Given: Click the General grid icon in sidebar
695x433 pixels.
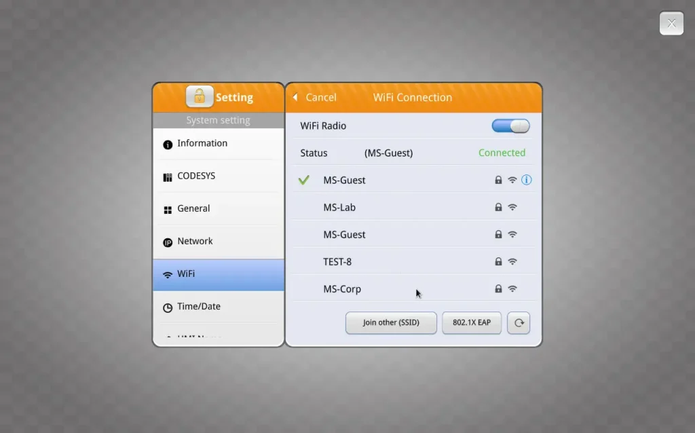Looking at the screenshot, I should pos(167,208).
